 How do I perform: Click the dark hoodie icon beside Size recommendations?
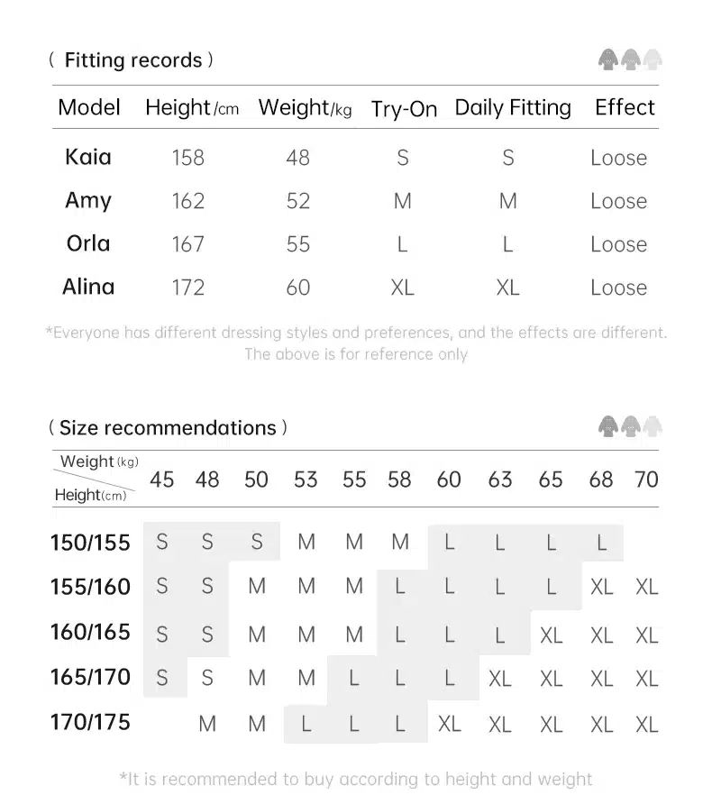coord(608,426)
